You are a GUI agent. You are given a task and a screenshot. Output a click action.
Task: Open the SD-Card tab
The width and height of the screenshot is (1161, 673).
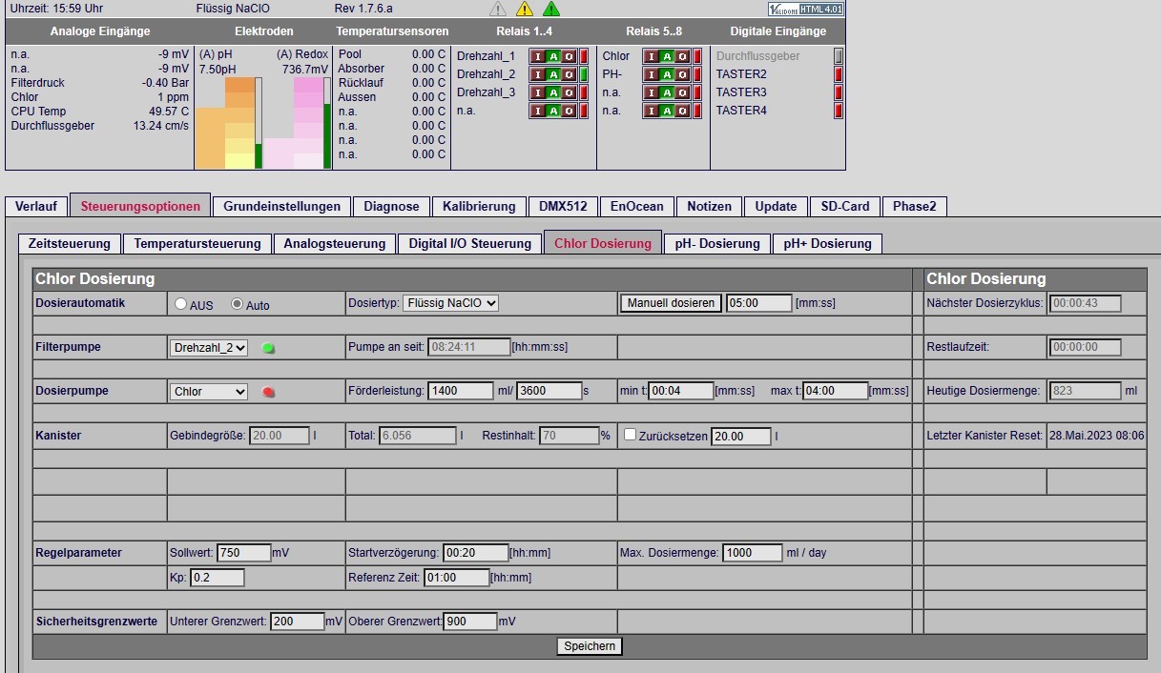[x=844, y=206]
